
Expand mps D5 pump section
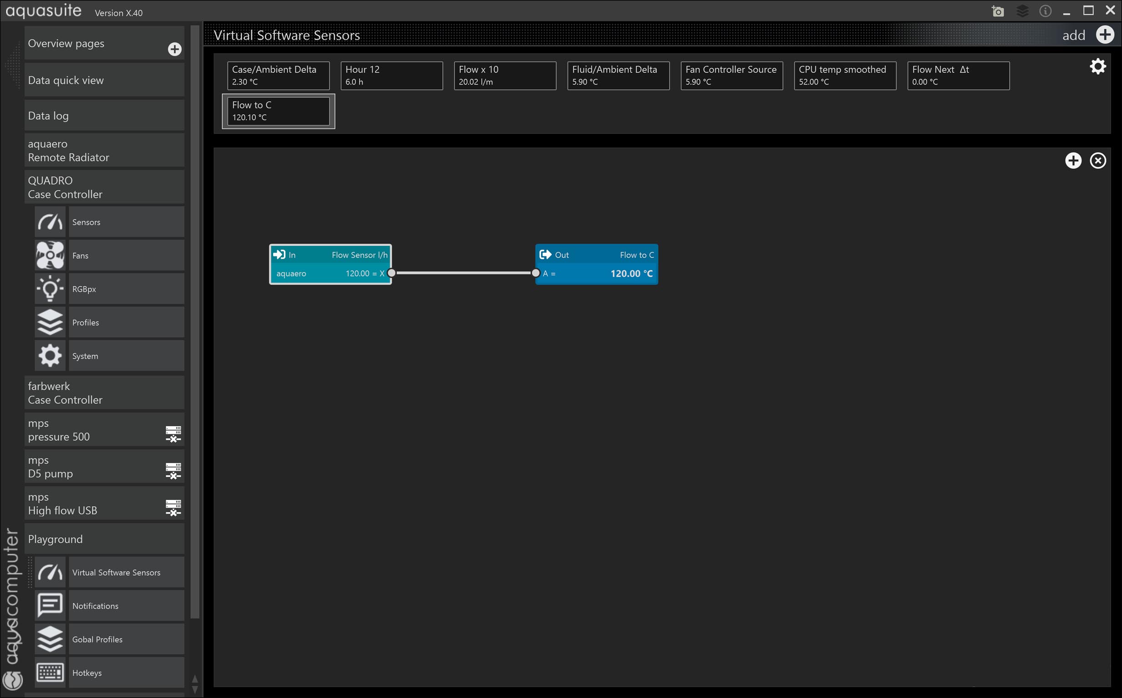click(x=104, y=467)
